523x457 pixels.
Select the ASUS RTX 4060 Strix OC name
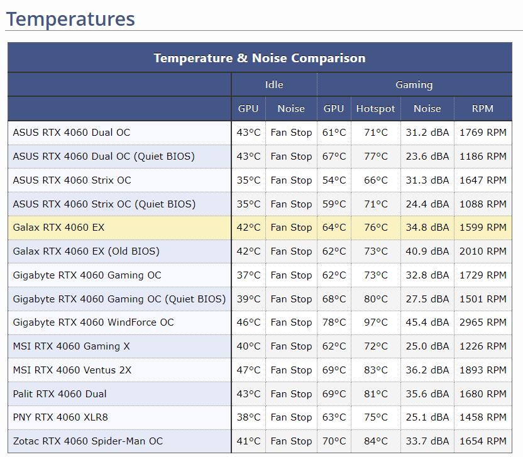point(72,180)
